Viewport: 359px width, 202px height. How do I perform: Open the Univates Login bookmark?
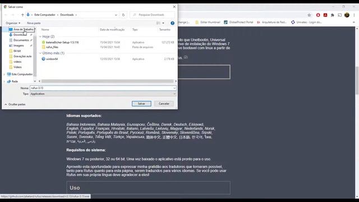(306, 22)
